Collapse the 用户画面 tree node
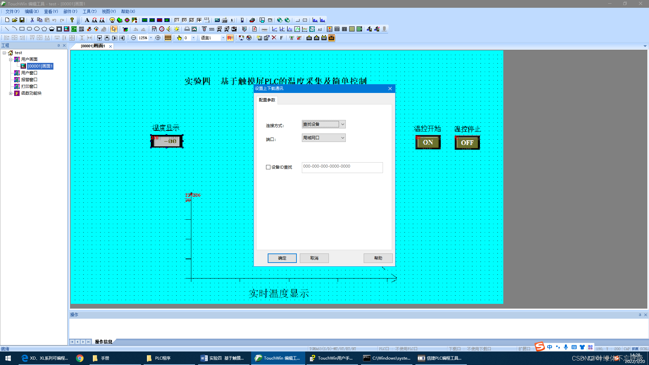The width and height of the screenshot is (649, 365). (x=10, y=59)
